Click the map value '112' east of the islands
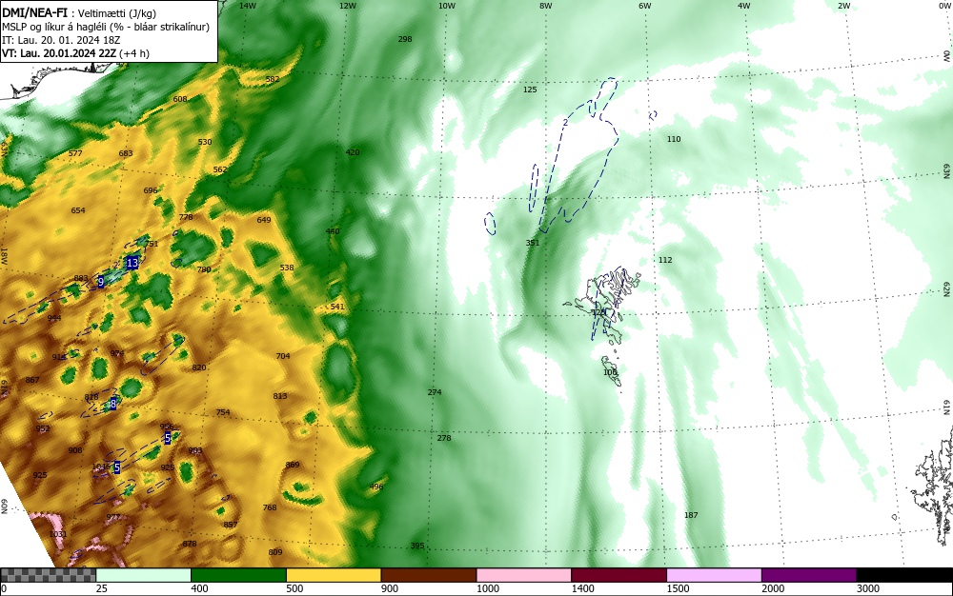The image size is (953, 596). point(665,260)
